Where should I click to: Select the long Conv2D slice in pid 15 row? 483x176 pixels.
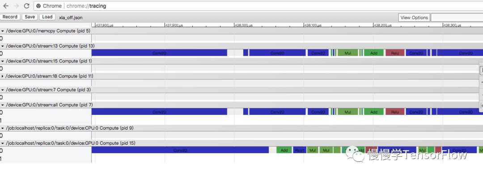pyautogui.click(x=180, y=150)
